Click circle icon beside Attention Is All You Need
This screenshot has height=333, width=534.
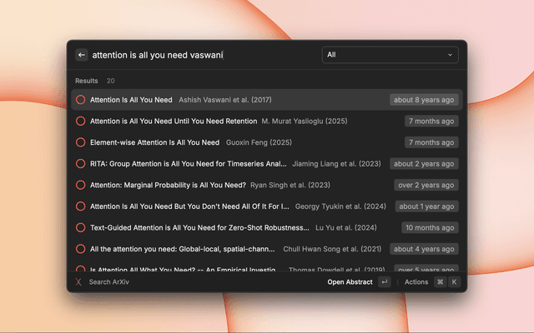pyautogui.click(x=80, y=100)
